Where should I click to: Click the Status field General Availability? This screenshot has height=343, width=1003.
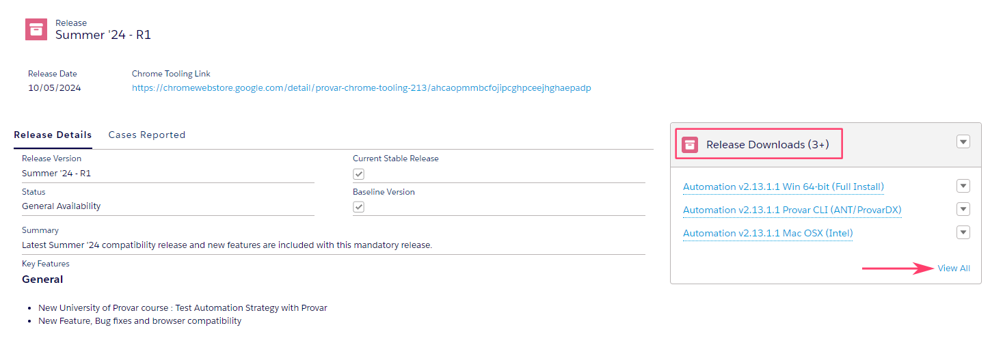(62, 206)
